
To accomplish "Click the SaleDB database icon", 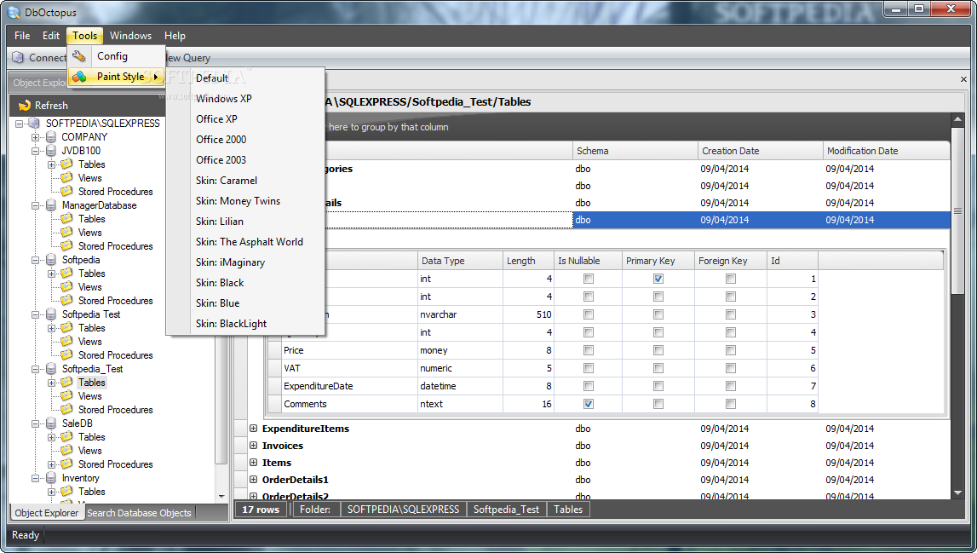I will tap(51, 423).
